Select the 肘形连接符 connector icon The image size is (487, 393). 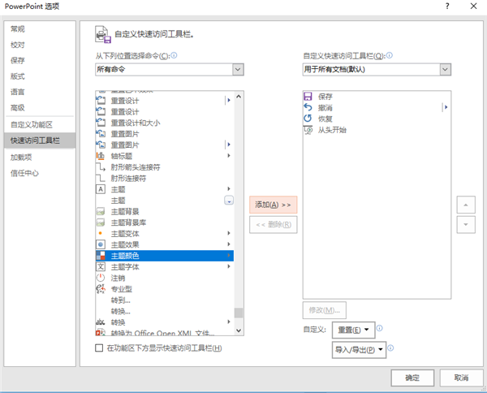(101, 178)
